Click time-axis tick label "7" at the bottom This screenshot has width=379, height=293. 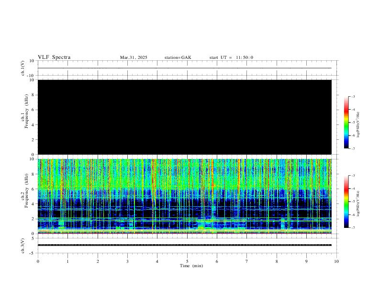click(247, 261)
